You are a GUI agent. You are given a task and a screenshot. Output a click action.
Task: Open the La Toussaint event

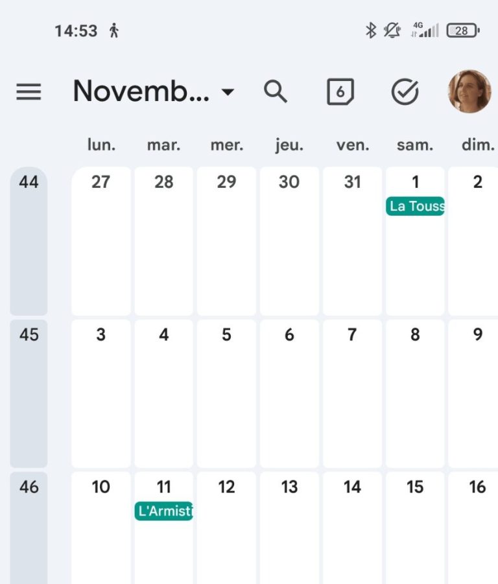(x=415, y=207)
